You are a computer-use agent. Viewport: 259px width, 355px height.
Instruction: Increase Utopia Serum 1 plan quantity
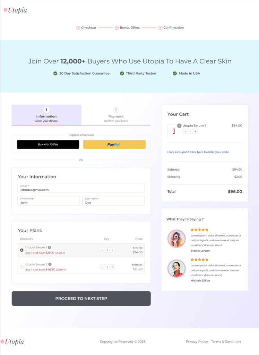(112, 250)
